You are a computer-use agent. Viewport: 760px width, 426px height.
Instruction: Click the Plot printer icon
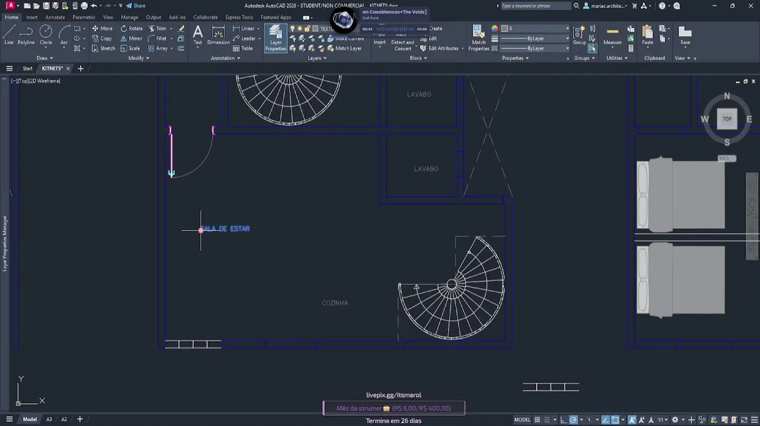(x=84, y=6)
